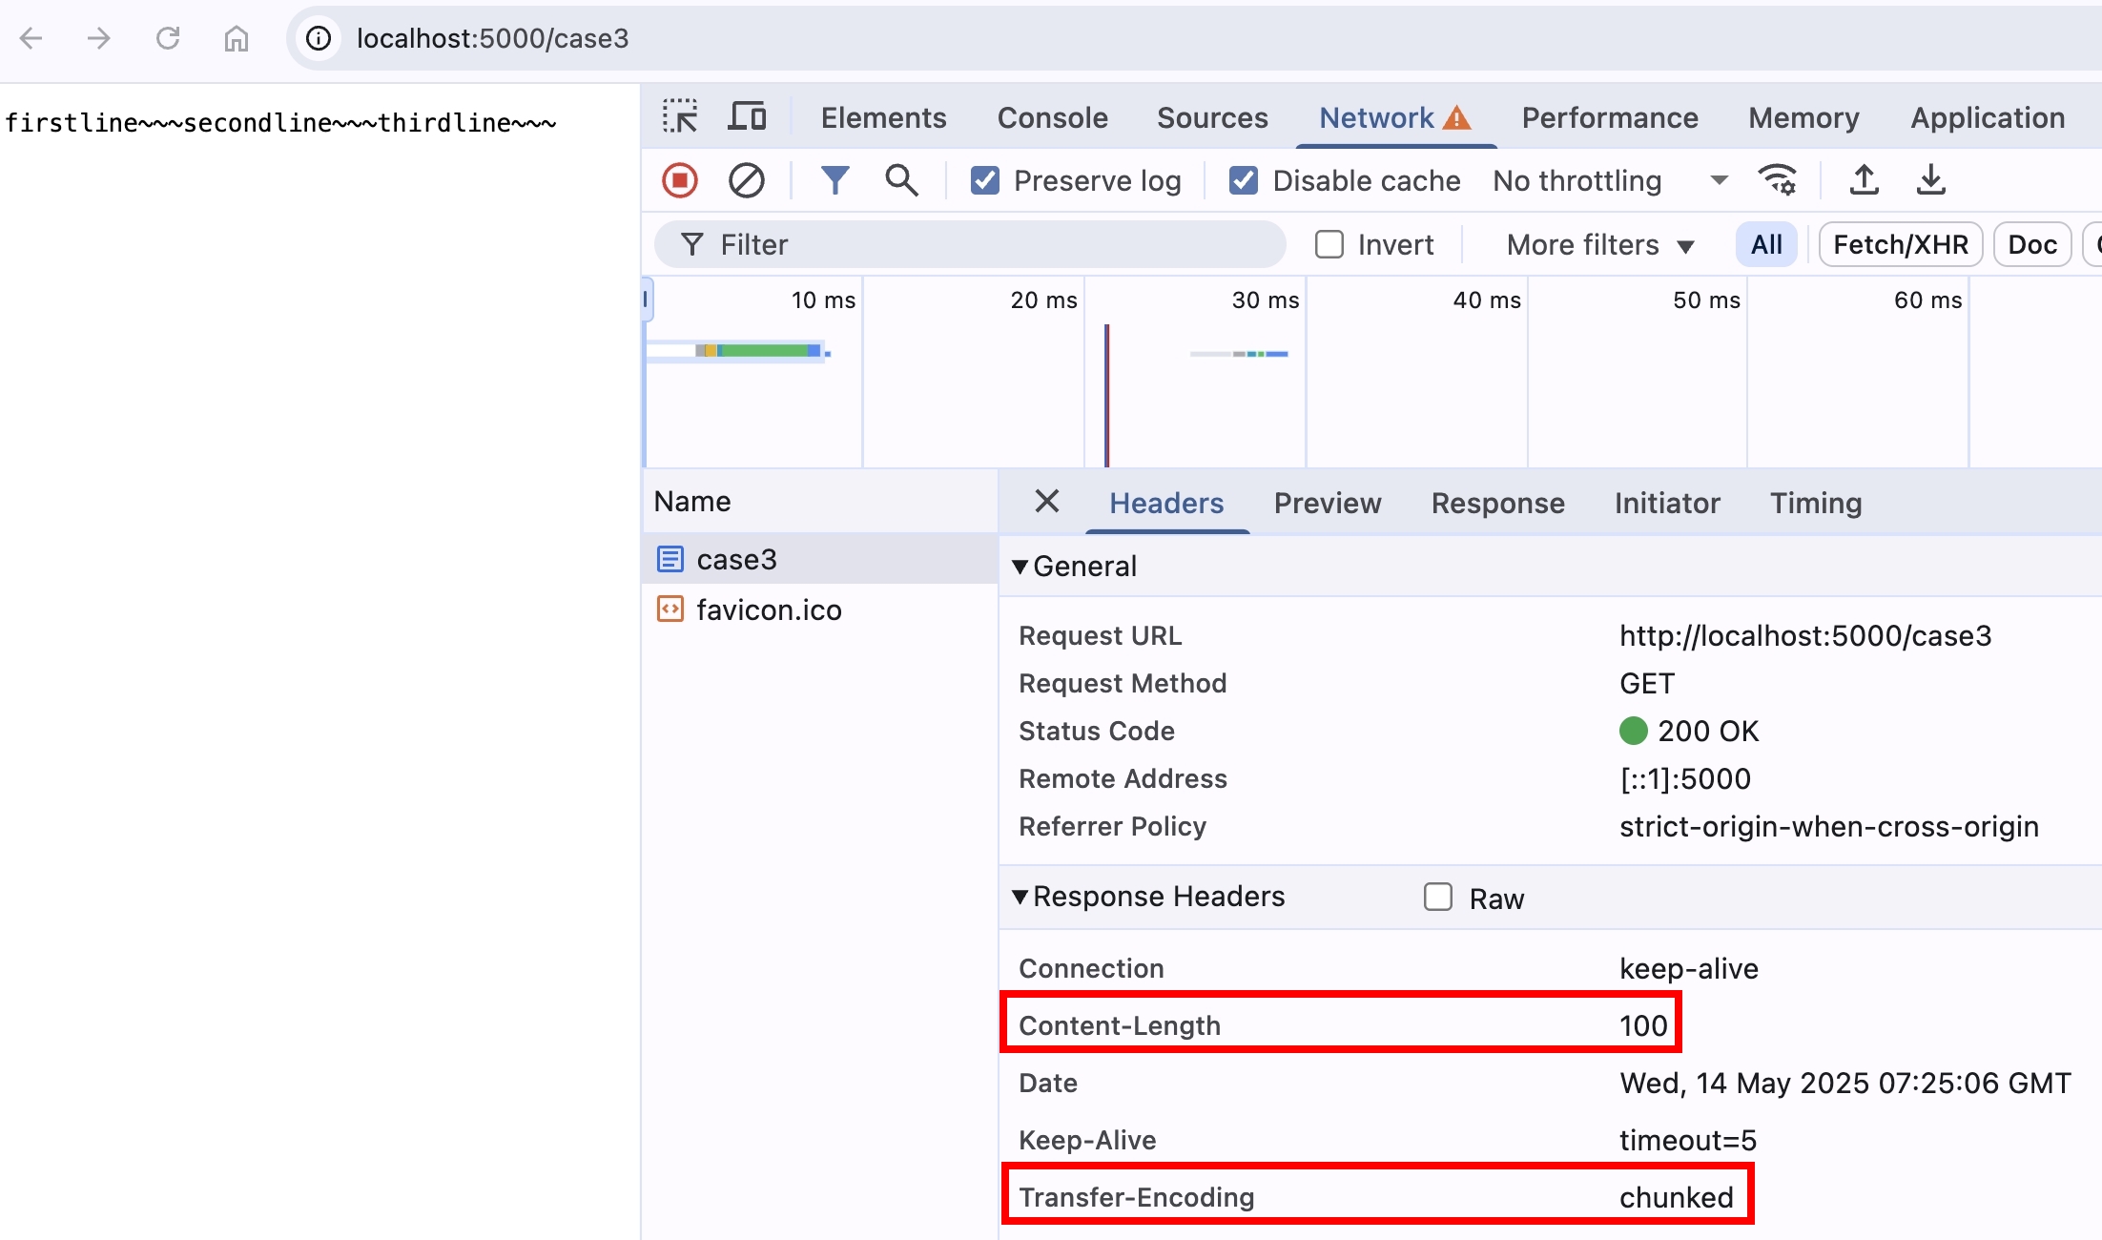Enable the Invert checkbox
Screen dimensions: 2102x1240
point(1329,245)
